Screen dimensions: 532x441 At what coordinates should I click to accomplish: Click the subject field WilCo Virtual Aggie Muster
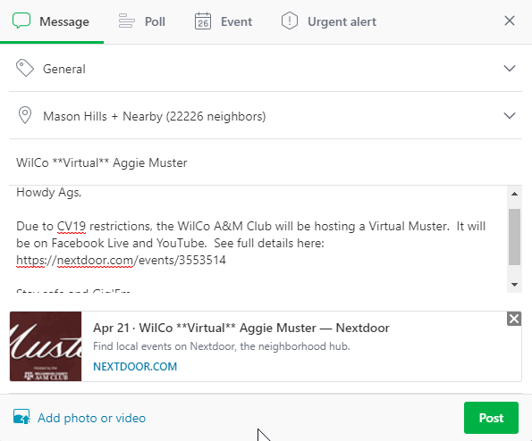266,162
